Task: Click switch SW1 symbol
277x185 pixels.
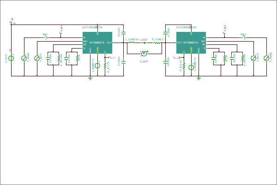Action: [x=46, y=37]
